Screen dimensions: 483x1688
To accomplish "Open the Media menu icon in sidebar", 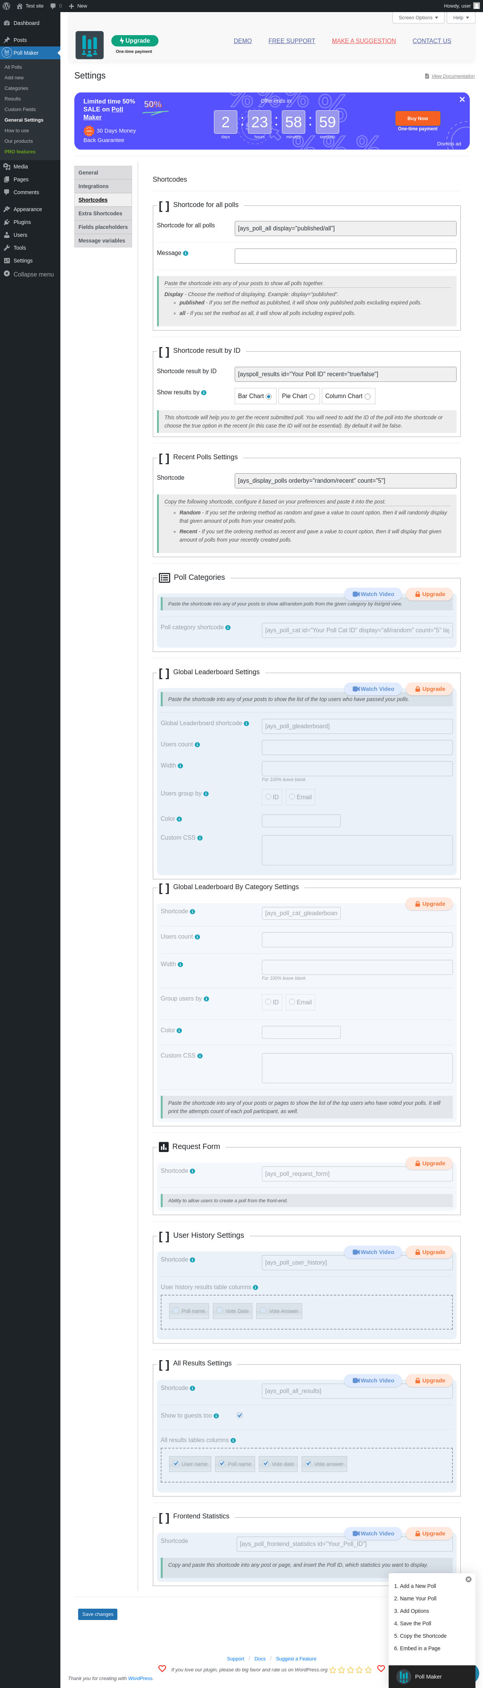I will click(x=6, y=167).
